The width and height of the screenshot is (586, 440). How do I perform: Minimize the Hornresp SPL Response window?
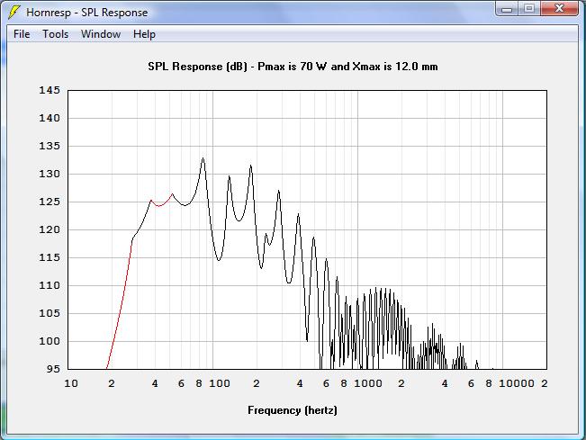[x=507, y=9]
